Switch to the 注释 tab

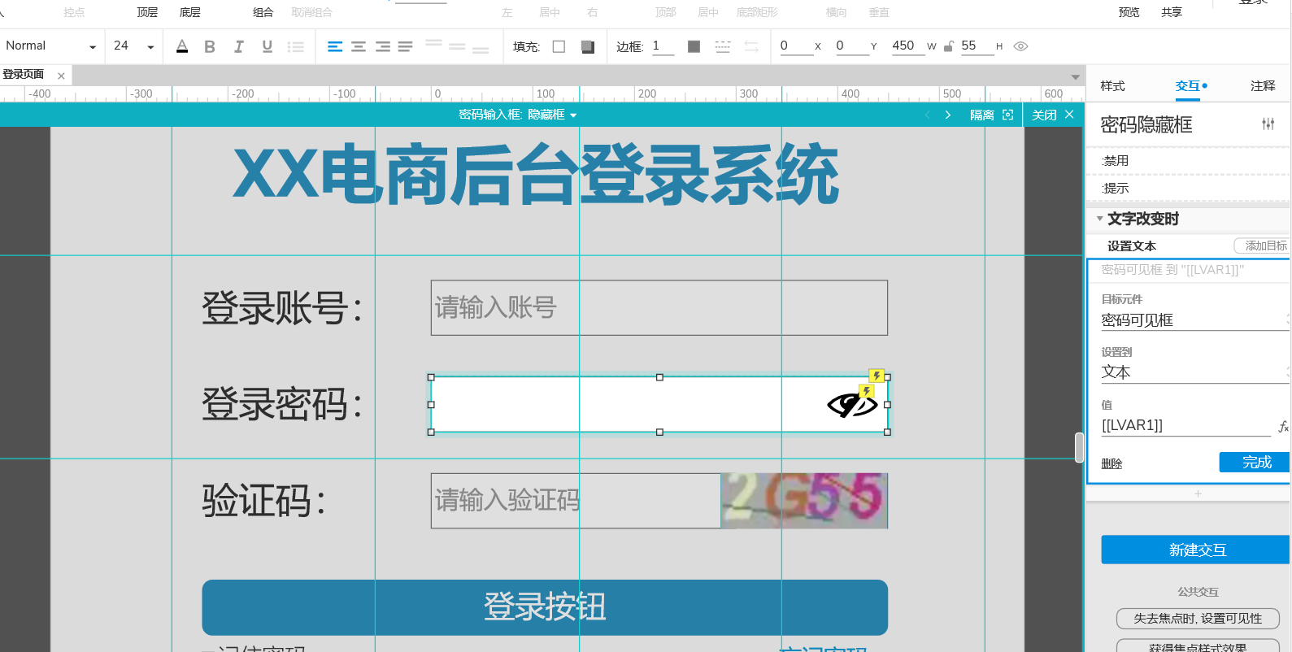[x=1263, y=86]
